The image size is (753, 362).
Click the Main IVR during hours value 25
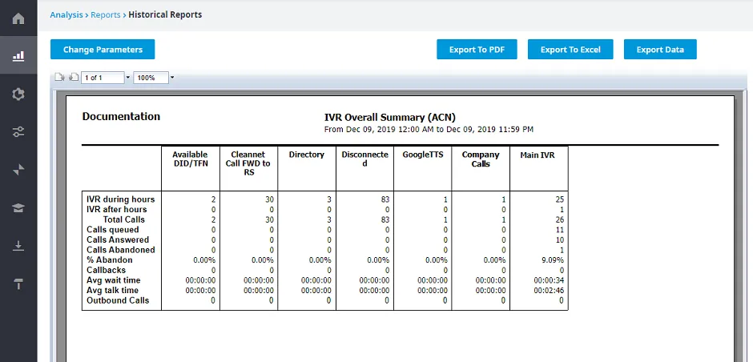559,199
